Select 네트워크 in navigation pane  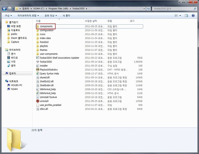tap(12, 81)
